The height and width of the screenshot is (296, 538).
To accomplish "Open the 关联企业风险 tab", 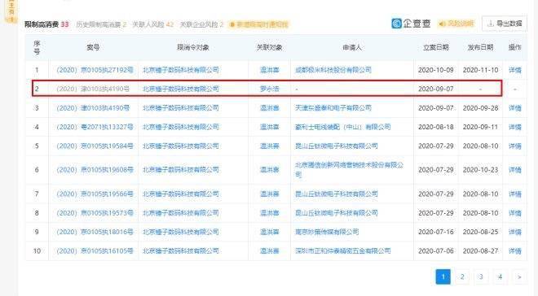I will click(x=202, y=24).
